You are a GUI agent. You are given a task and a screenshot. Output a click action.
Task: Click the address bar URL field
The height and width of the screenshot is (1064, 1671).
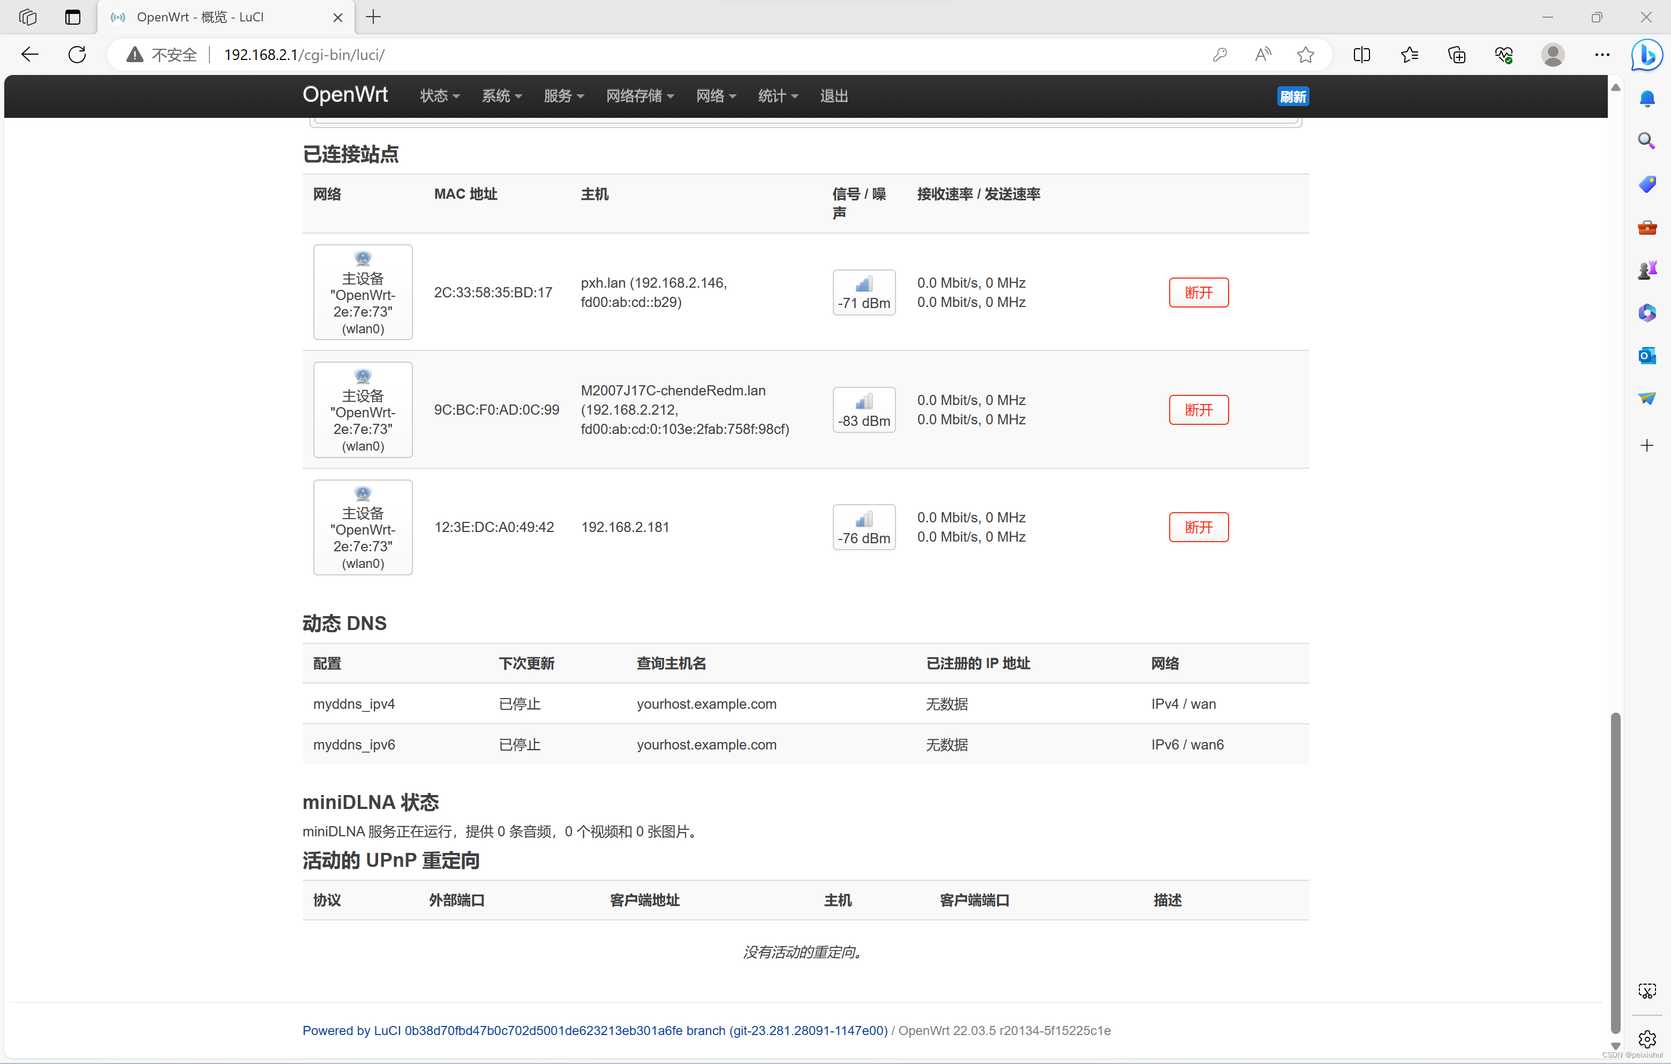(305, 54)
